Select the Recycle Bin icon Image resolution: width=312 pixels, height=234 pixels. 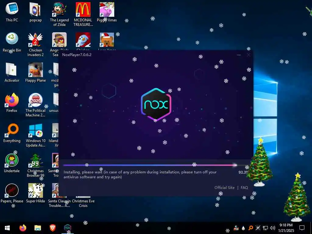(12, 42)
